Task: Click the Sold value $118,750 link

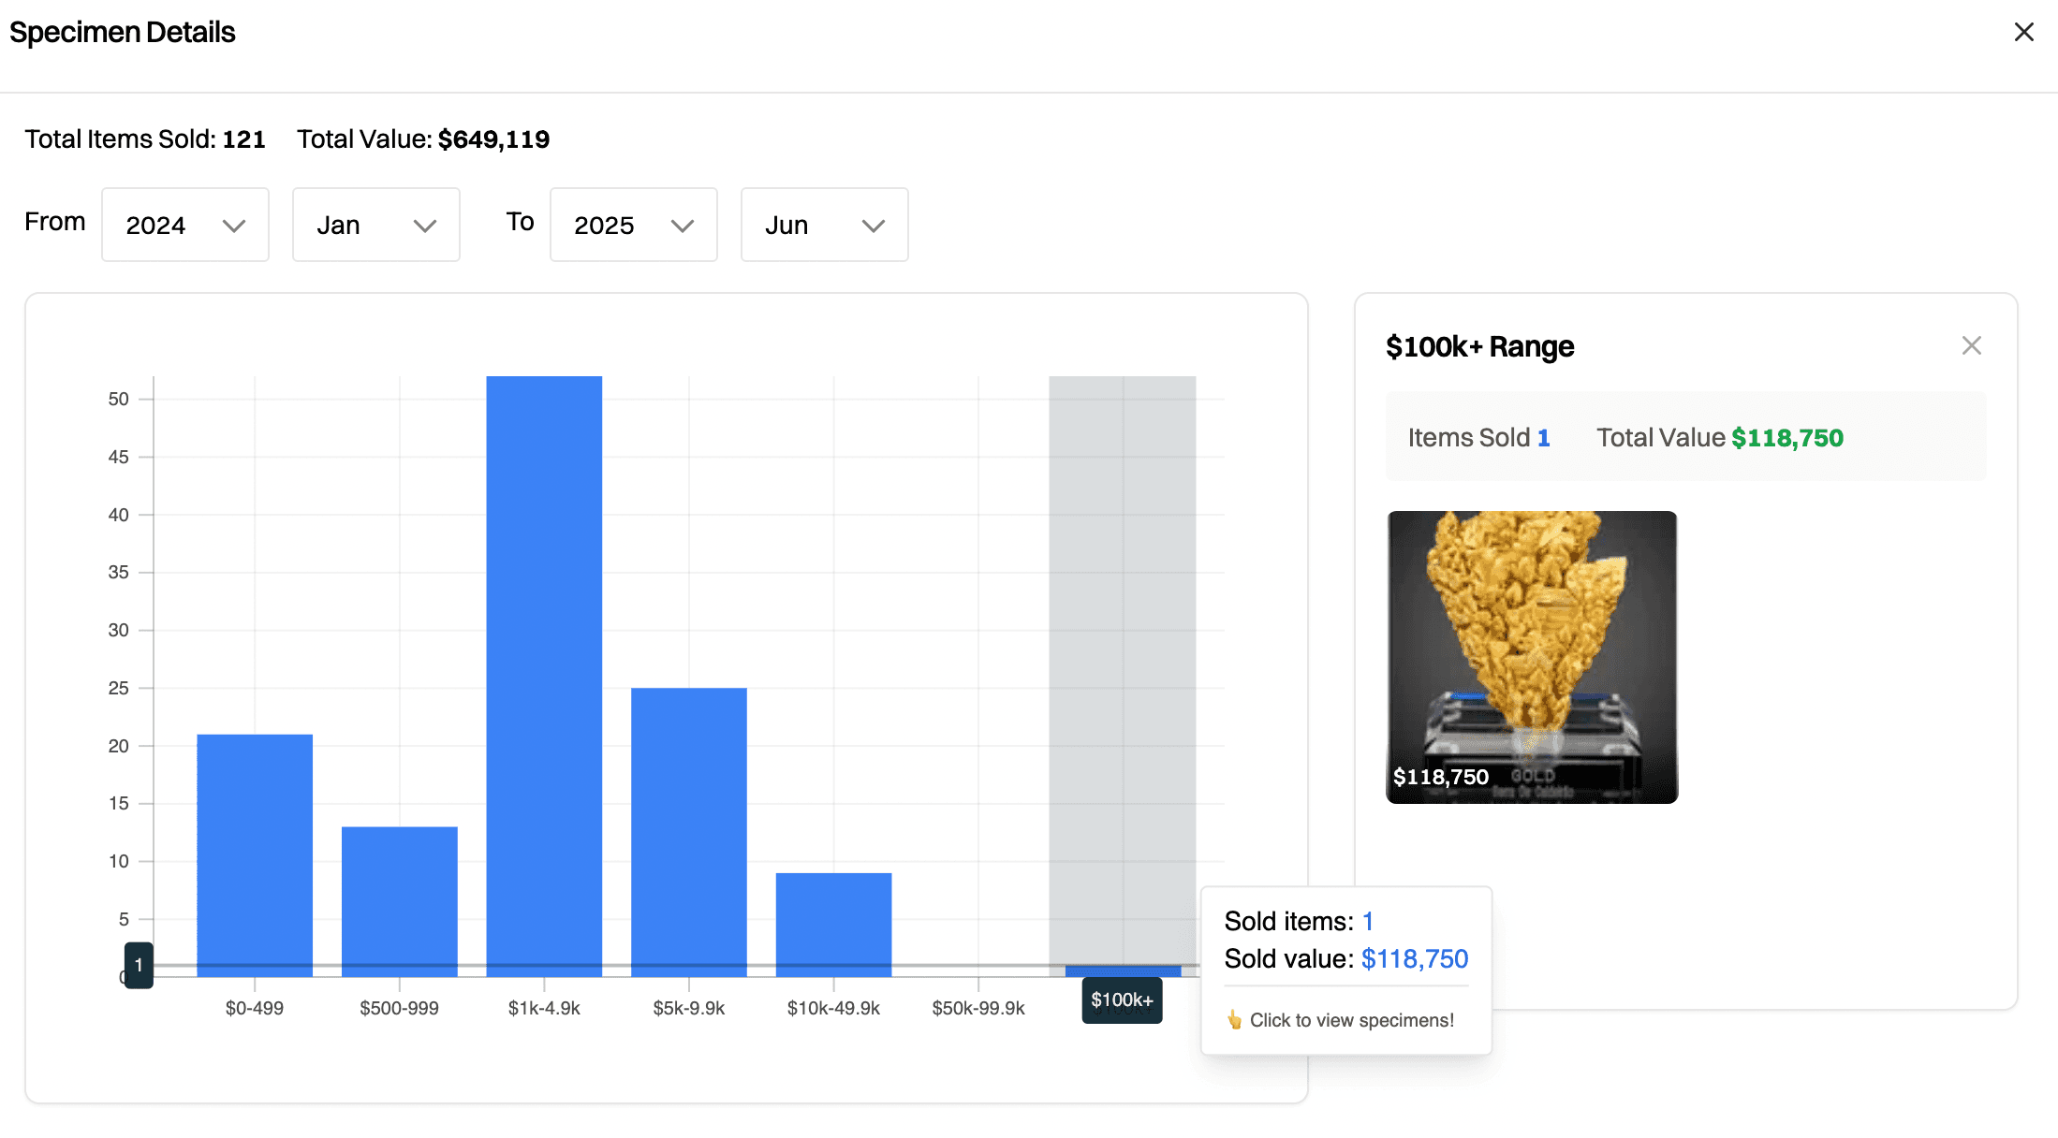Action: [x=1414, y=958]
